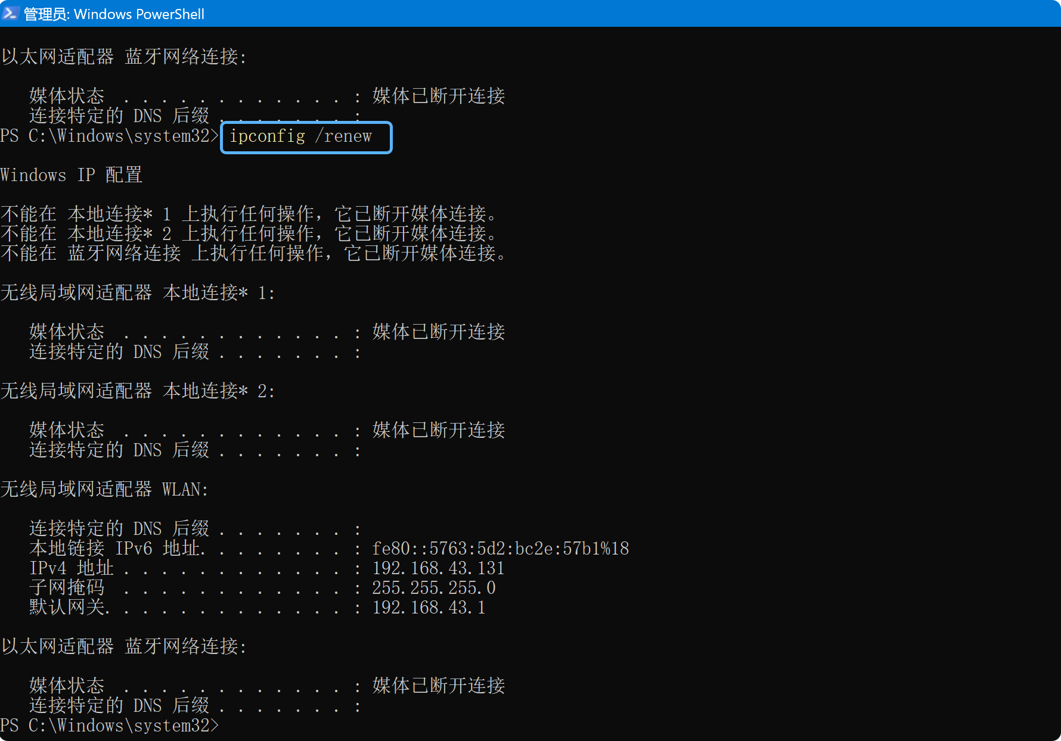This screenshot has width=1061, height=741.
Task: Click the heading '无线局域网适配器 本地连接* 2:'
Action: [x=138, y=391]
